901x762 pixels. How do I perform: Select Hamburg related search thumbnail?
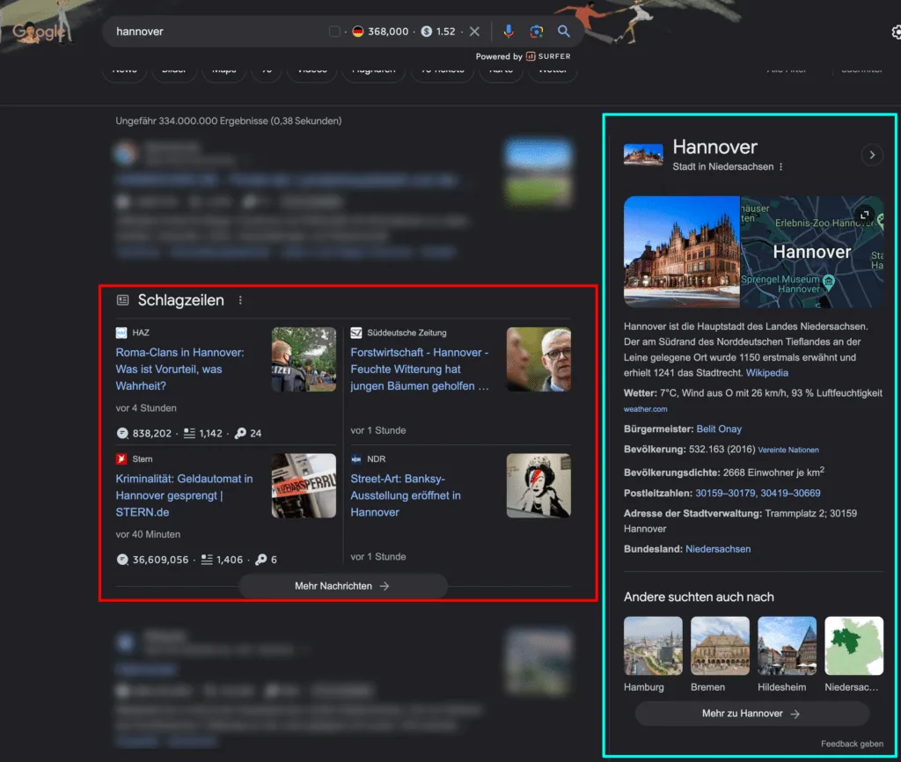pos(654,646)
